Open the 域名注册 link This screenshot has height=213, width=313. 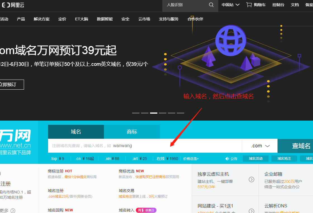click(56, 191)
